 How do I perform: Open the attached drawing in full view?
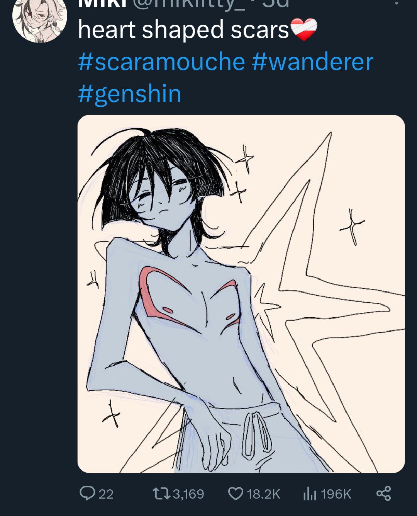[241, 294]
